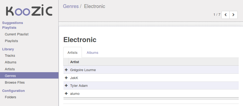Switch to the Albums tab

92,53
